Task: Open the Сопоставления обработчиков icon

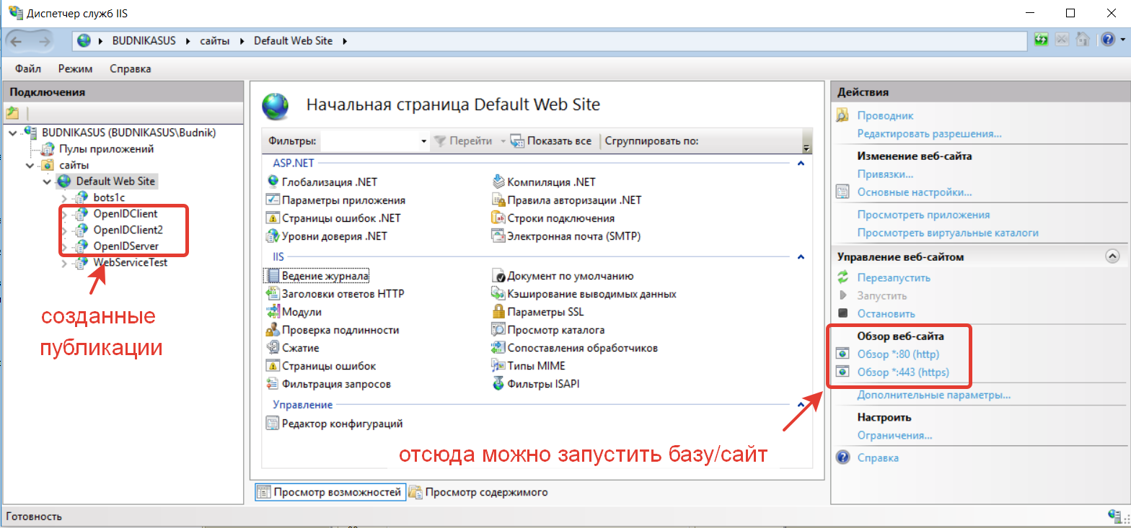Action: 498,347
